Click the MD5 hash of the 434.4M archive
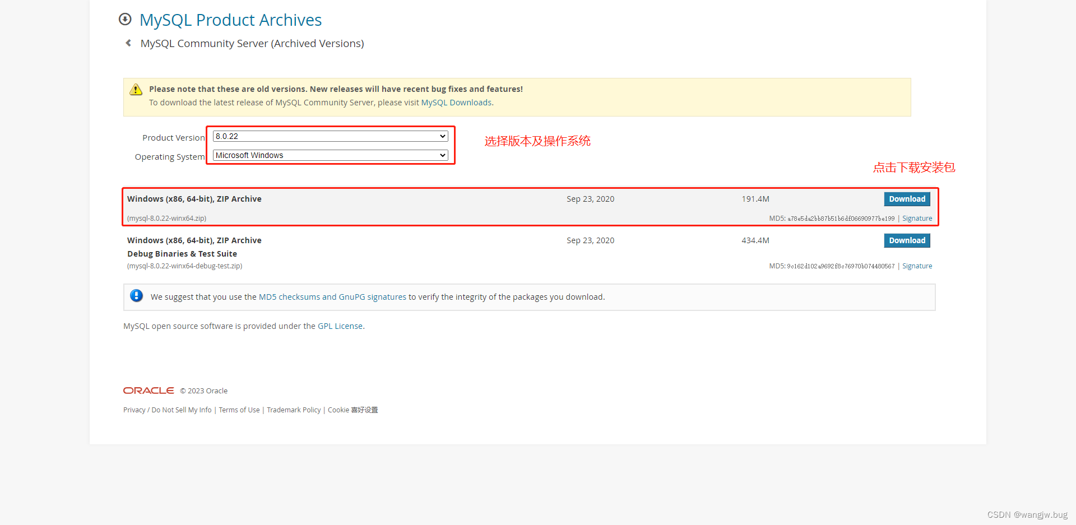Screen dimensions: 1076x525 click(x=841, y=266)
